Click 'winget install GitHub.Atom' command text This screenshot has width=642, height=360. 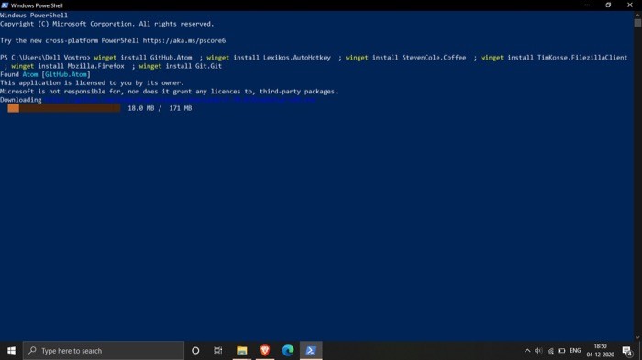[143, 58]
